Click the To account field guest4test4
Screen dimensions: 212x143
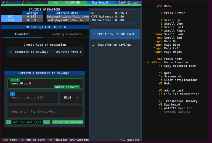45,84
